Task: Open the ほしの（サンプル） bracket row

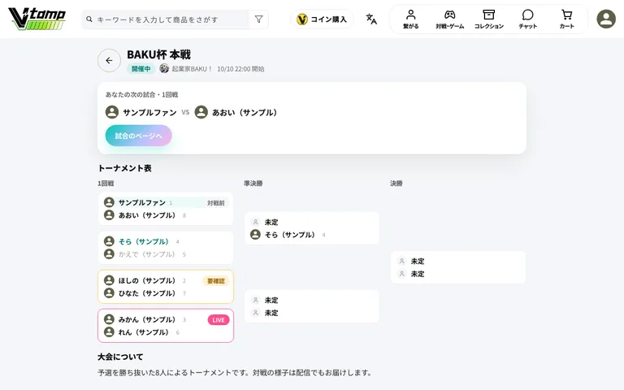Action: [x=165, y=280]
